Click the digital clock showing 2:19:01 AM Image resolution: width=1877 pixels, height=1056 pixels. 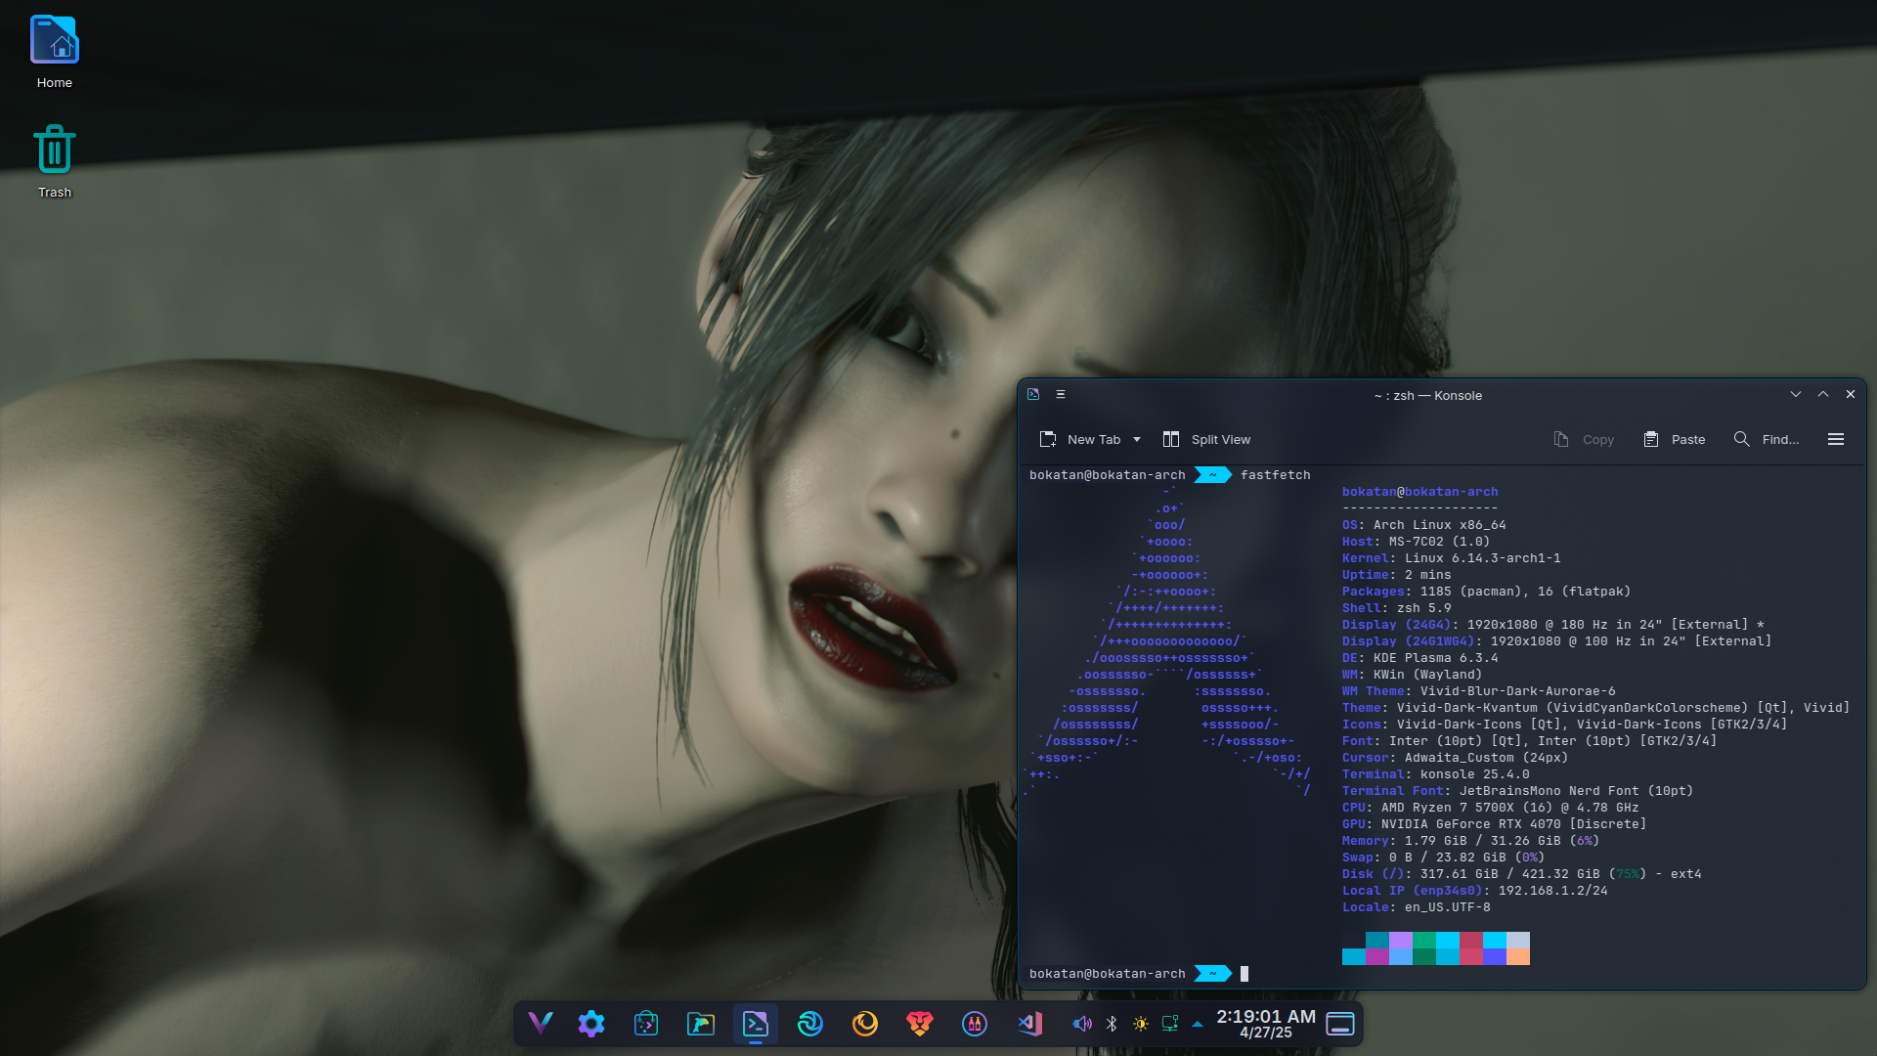pos(1266,1017)
